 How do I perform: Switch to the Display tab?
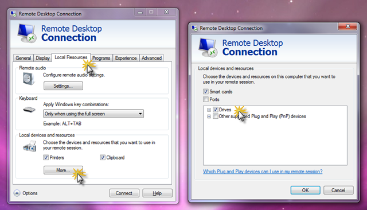point(42,58)
